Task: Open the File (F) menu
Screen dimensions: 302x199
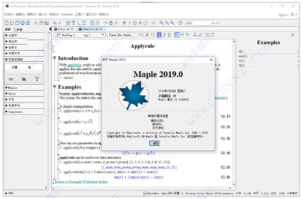Action: click(x=9, y=15)
